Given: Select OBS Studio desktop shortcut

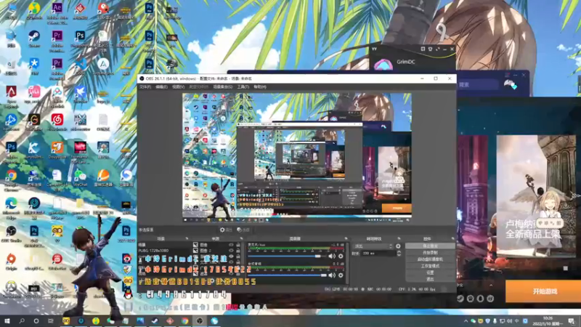Looking at the screenshot, I should point(11,234).
